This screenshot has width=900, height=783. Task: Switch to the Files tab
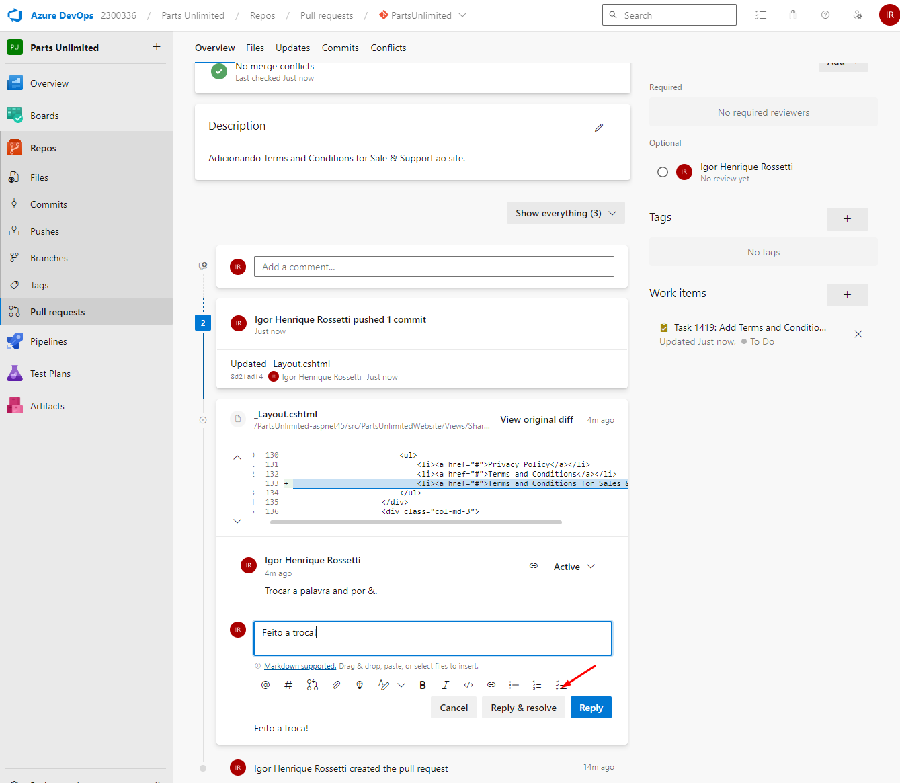[255, 48]
